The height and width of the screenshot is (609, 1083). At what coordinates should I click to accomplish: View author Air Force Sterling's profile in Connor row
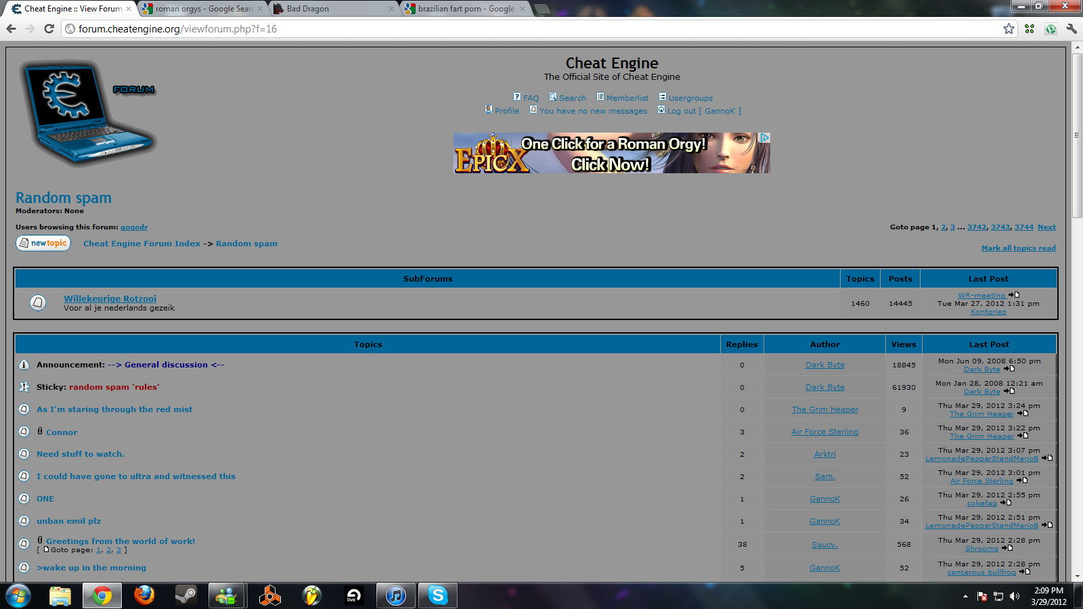point(824,432)
